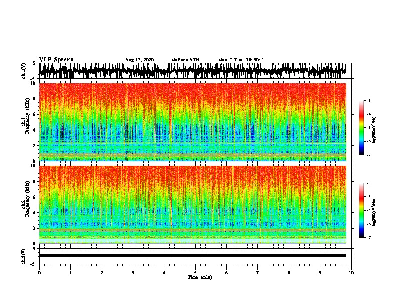Click the log(PSD) label beside ch.2 color bar

[x=374, y=212]
